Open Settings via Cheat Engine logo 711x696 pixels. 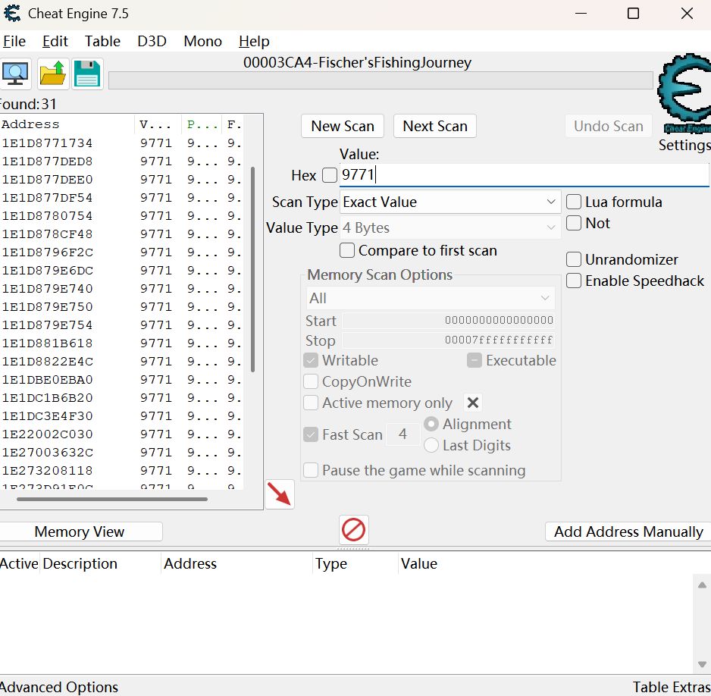684,94
